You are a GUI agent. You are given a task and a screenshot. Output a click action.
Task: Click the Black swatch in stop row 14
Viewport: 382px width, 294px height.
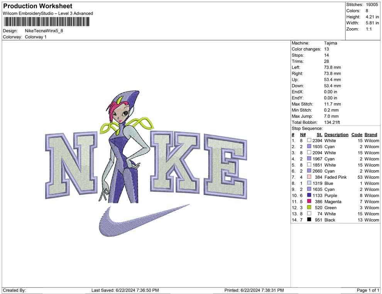[309, 220]
